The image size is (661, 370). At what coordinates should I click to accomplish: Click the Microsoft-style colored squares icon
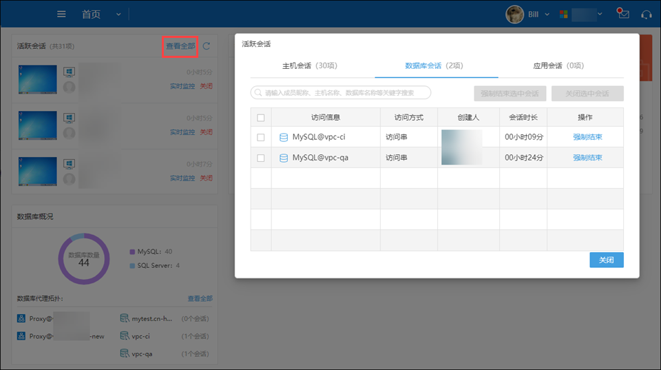click(x=563, y=14)
